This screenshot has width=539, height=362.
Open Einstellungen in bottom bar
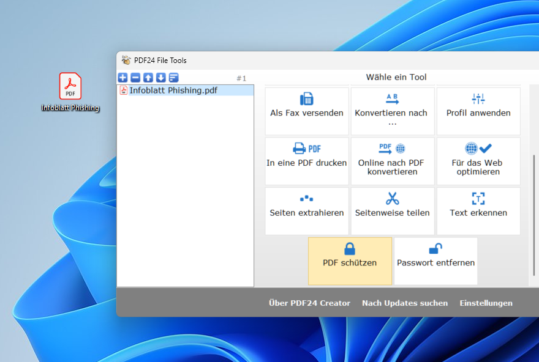(x=486, y=303)
